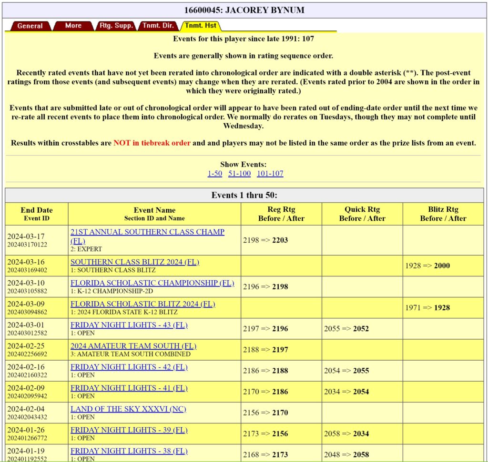Select the 2170 => 2186 regular rating
Viewport: 488px width, 462px height.
pyautogui.click(x=265, y=392)
